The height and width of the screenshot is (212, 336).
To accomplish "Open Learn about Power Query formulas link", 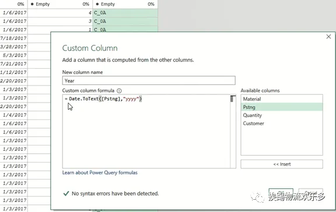I will pyautogui.click(x=100, y=172).
